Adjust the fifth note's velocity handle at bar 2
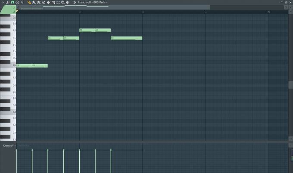Image resolution: width=293 pixels, height=173 pixels. pyautogui.click(x=79, y=150)
